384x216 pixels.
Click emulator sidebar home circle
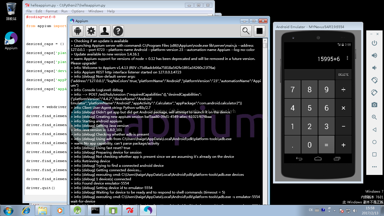(x=374, y=142)
